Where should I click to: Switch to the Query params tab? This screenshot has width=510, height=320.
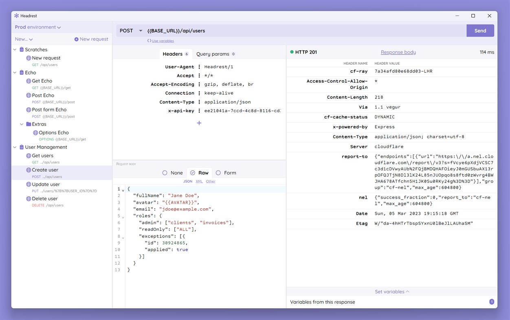[x=215, y=54]
